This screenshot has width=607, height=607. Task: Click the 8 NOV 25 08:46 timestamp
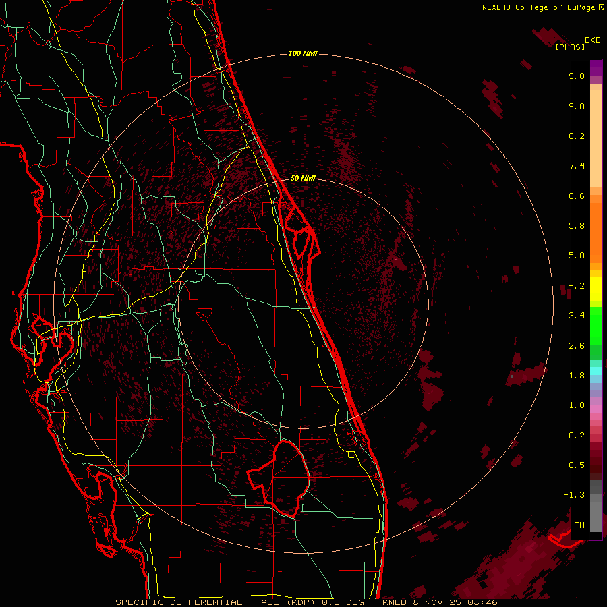[456, 602]
